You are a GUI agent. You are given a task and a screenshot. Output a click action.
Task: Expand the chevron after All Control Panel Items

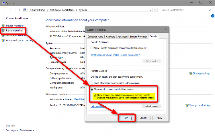(77, 10)
